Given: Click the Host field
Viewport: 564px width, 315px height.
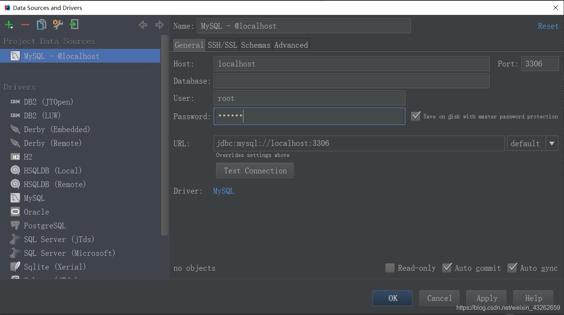Looking at the screenshot, I should click(x=351, y=64).
